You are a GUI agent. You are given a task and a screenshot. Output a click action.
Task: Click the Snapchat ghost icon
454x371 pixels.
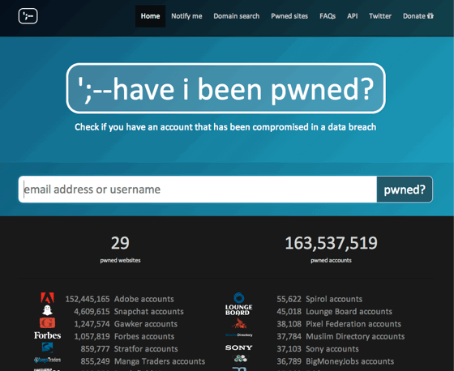[x=48, y=310]
